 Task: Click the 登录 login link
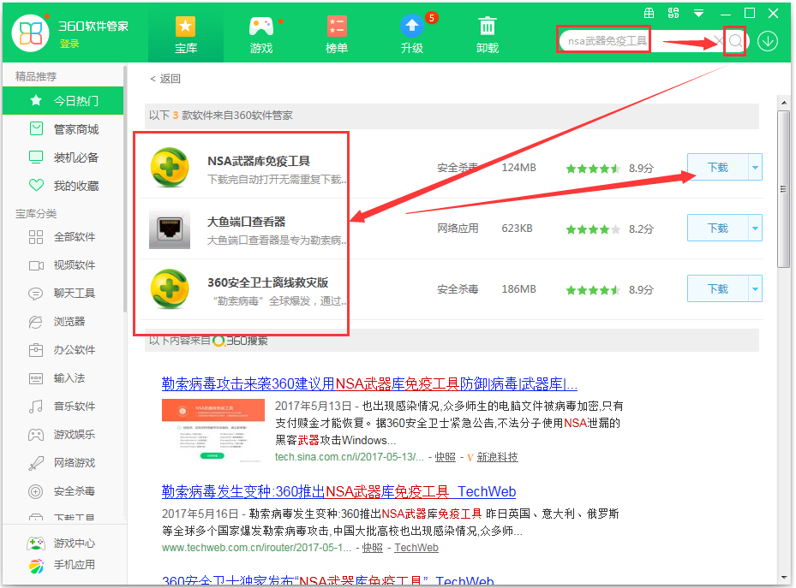click(69, 44)
